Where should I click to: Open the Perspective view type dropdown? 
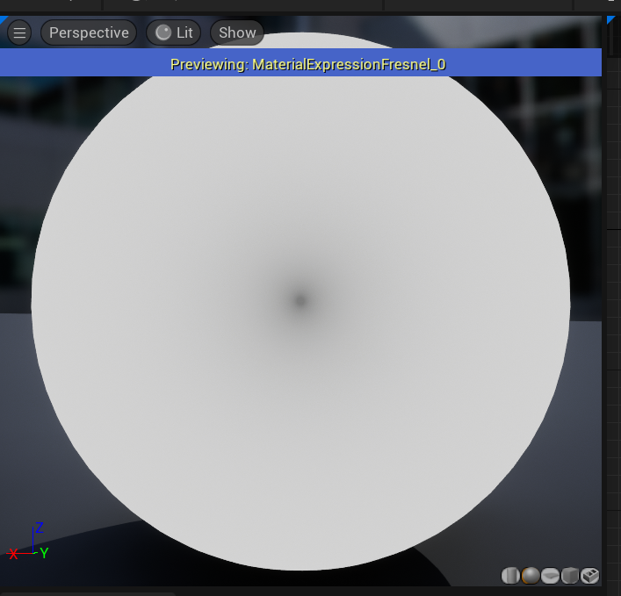tap(89, 32)
